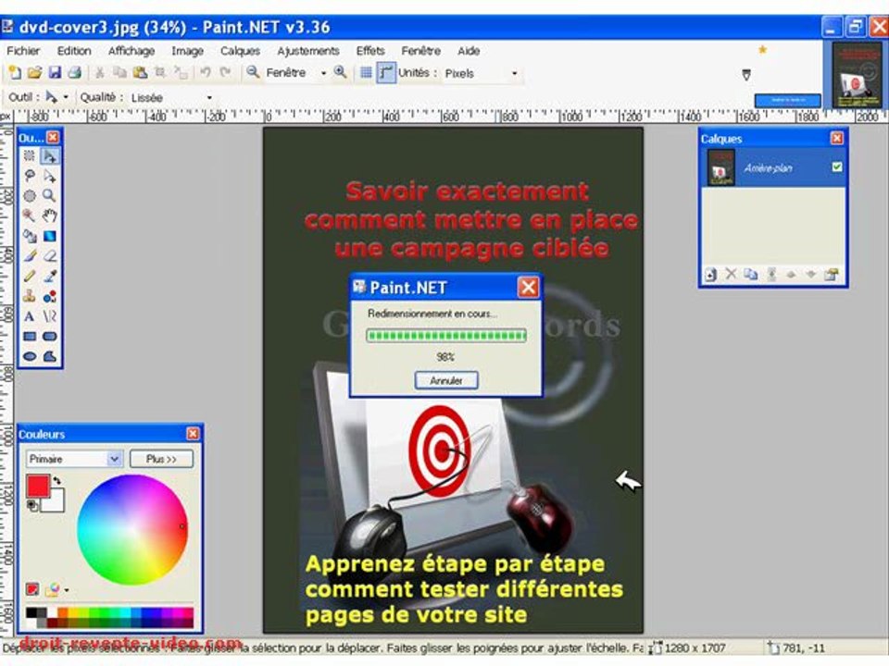The height and width of the screenshot is (666, 889).
Task: Select the Pencil tool
Action: pos(30,277)
